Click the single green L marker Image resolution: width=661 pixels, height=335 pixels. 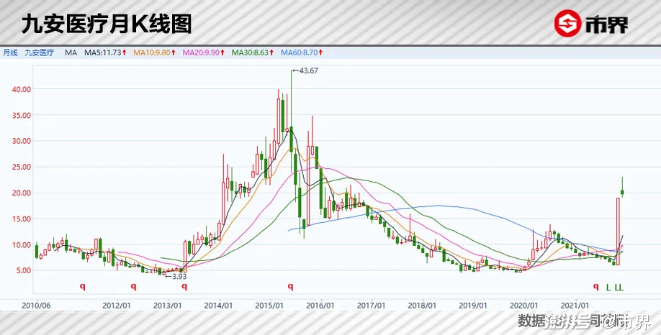click(x=608, y=288)
